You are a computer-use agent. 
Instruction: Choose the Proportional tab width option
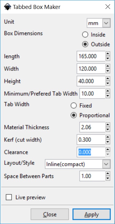coord(90,115)
